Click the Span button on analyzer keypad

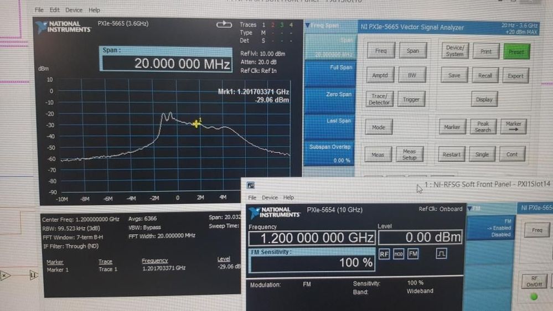pyautogui.click(x=412, y=51)
